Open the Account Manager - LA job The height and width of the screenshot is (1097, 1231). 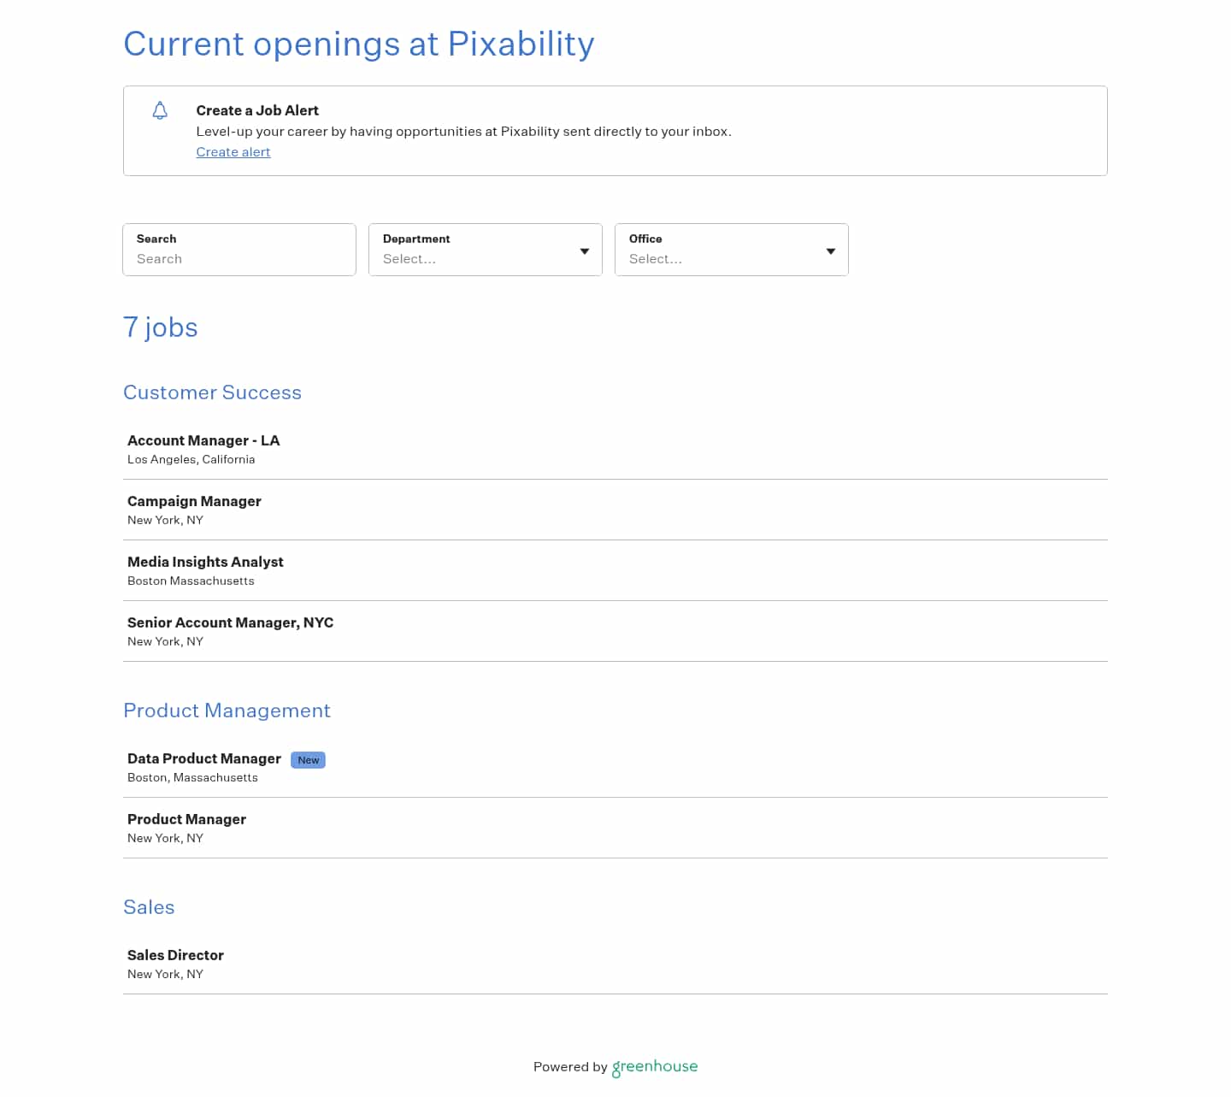coord(203,440)
